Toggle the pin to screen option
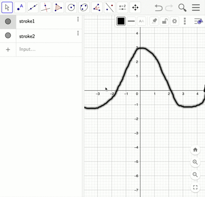The height and width of the screenshot is (197, 205). pyautogui.click(x=154, y=21)
